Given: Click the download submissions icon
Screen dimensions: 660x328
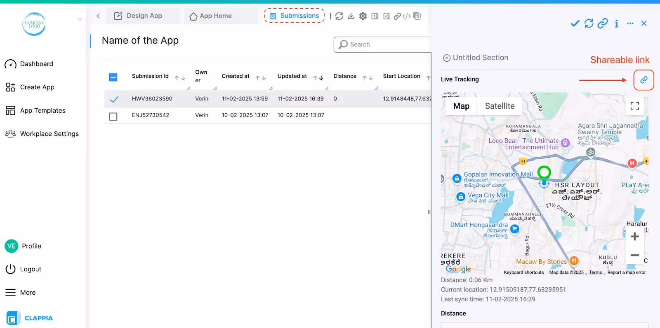Looking at the screenshot, I should pyautogui.click(x=351, y=16).
